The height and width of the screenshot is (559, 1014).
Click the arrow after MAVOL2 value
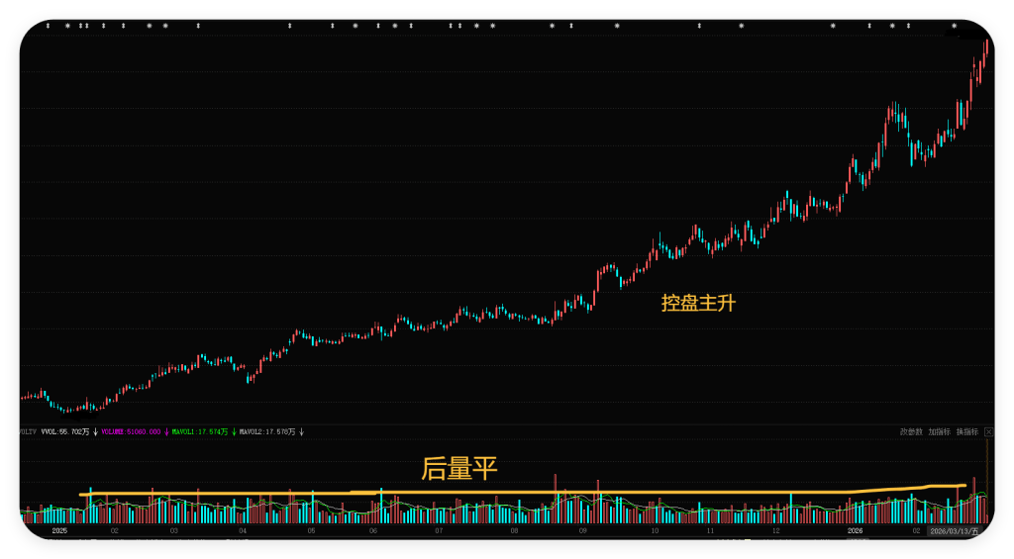click(301, 432)
